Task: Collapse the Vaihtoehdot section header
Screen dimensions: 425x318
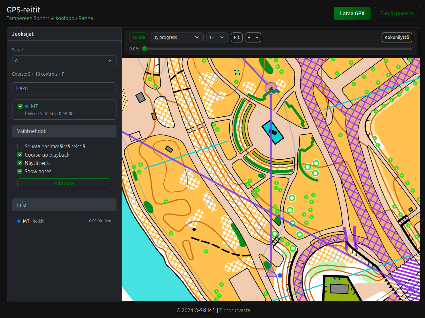Action: [64, 131]
